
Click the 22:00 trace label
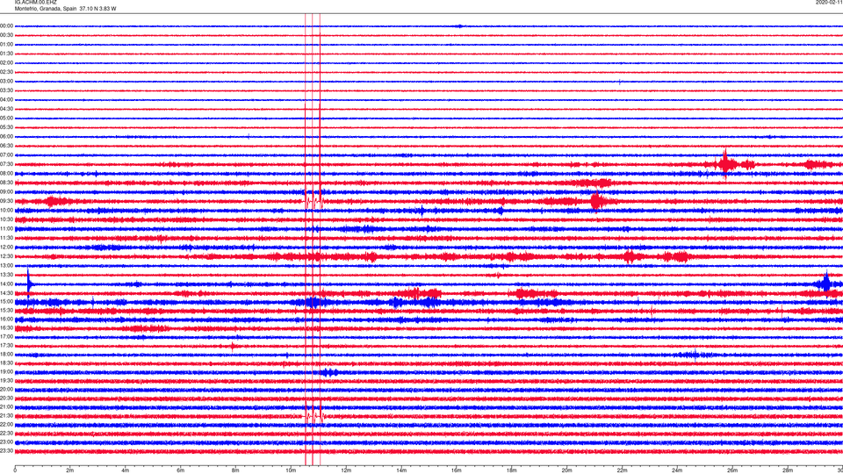click(7, 425)
